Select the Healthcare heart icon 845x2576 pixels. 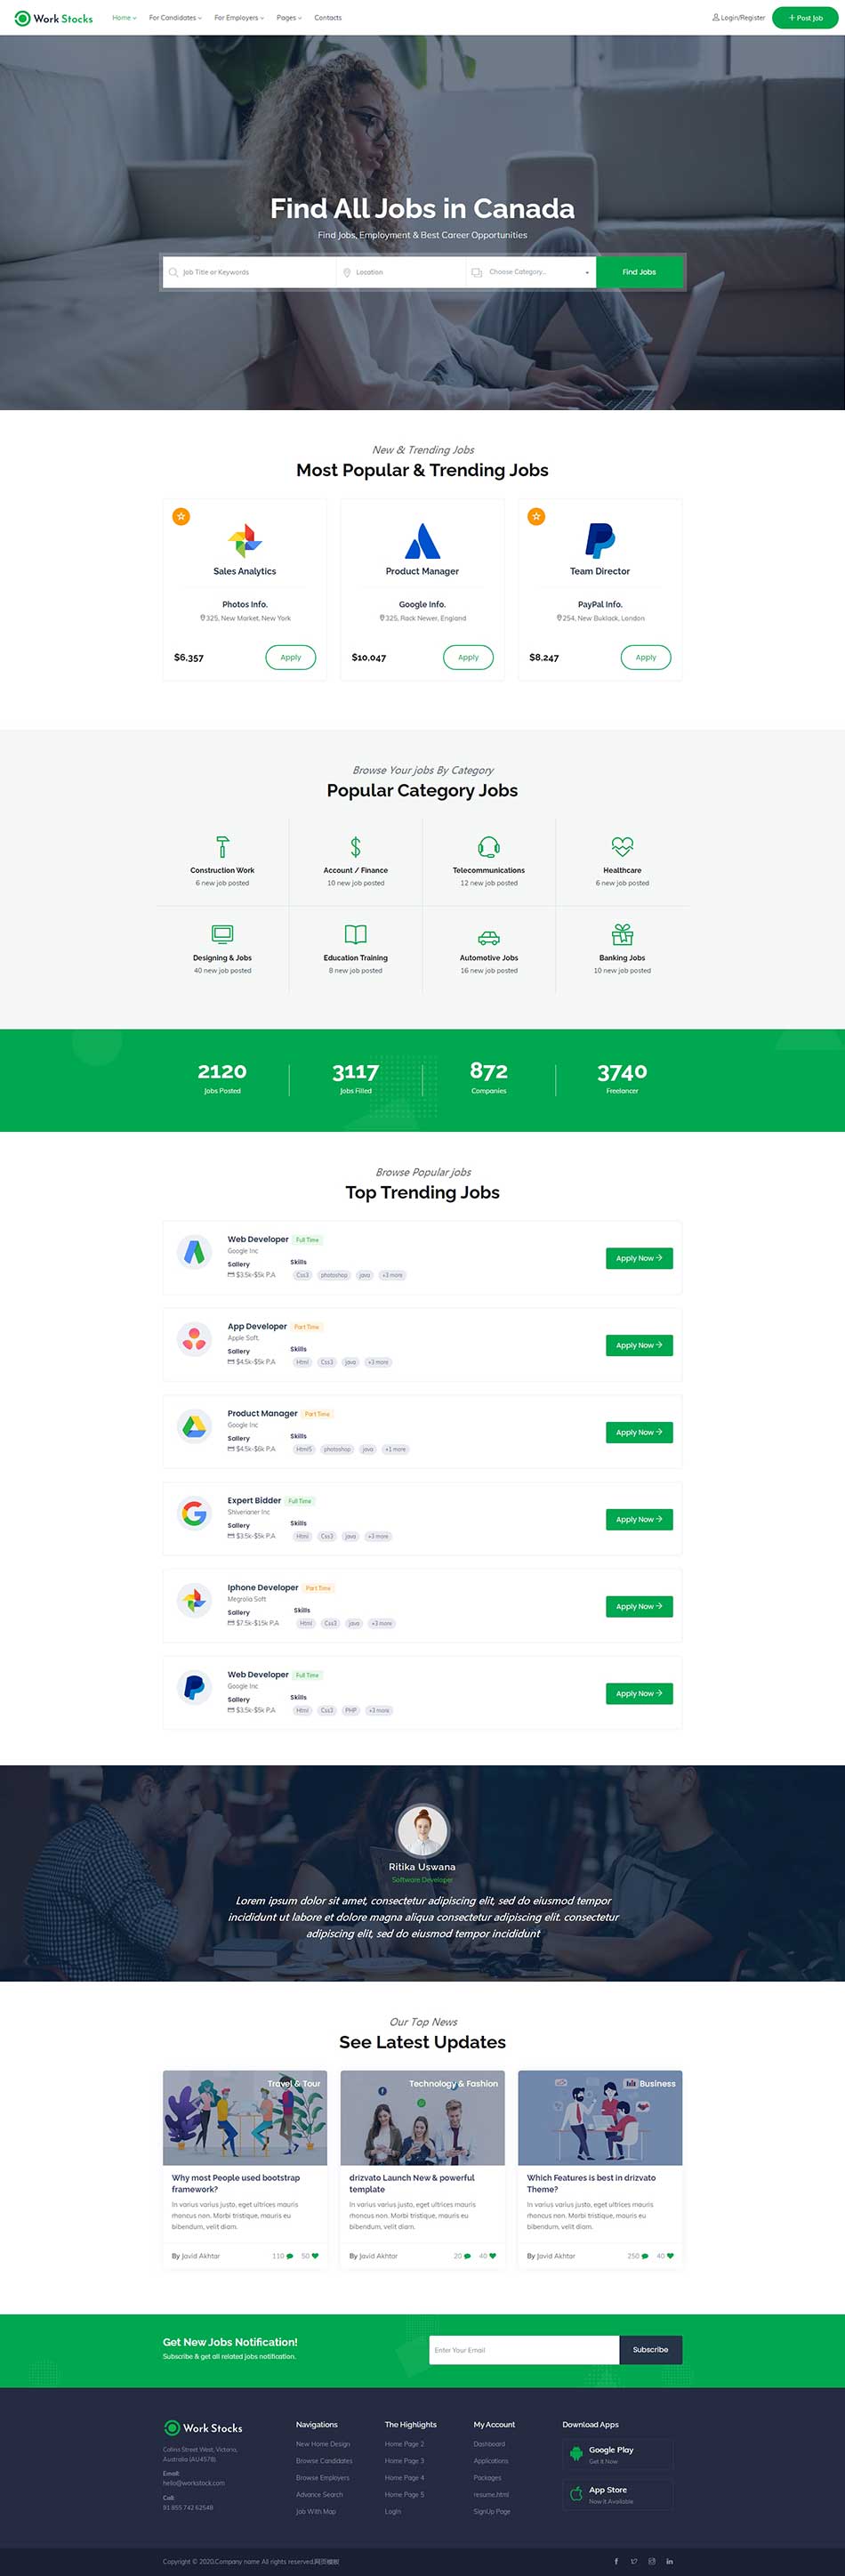click(x=622, y=846)
